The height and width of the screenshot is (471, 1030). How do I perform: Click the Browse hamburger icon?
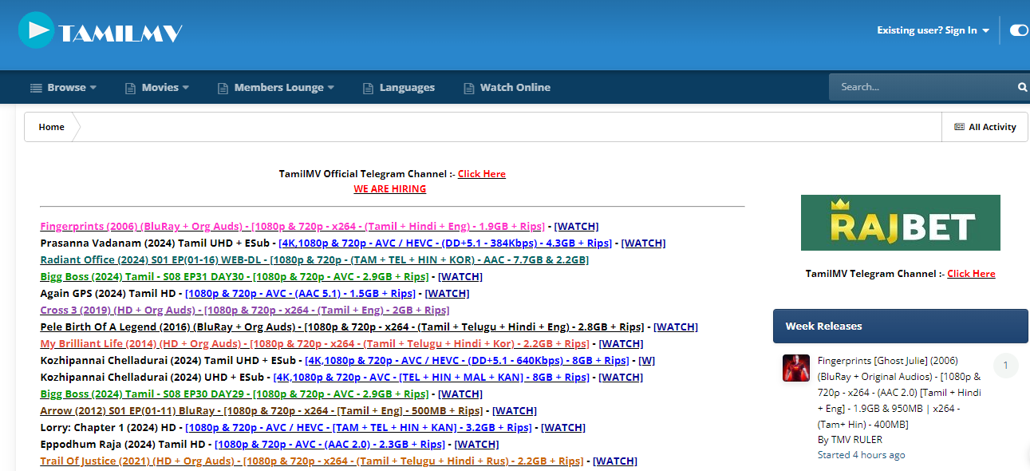coord(35,88)
